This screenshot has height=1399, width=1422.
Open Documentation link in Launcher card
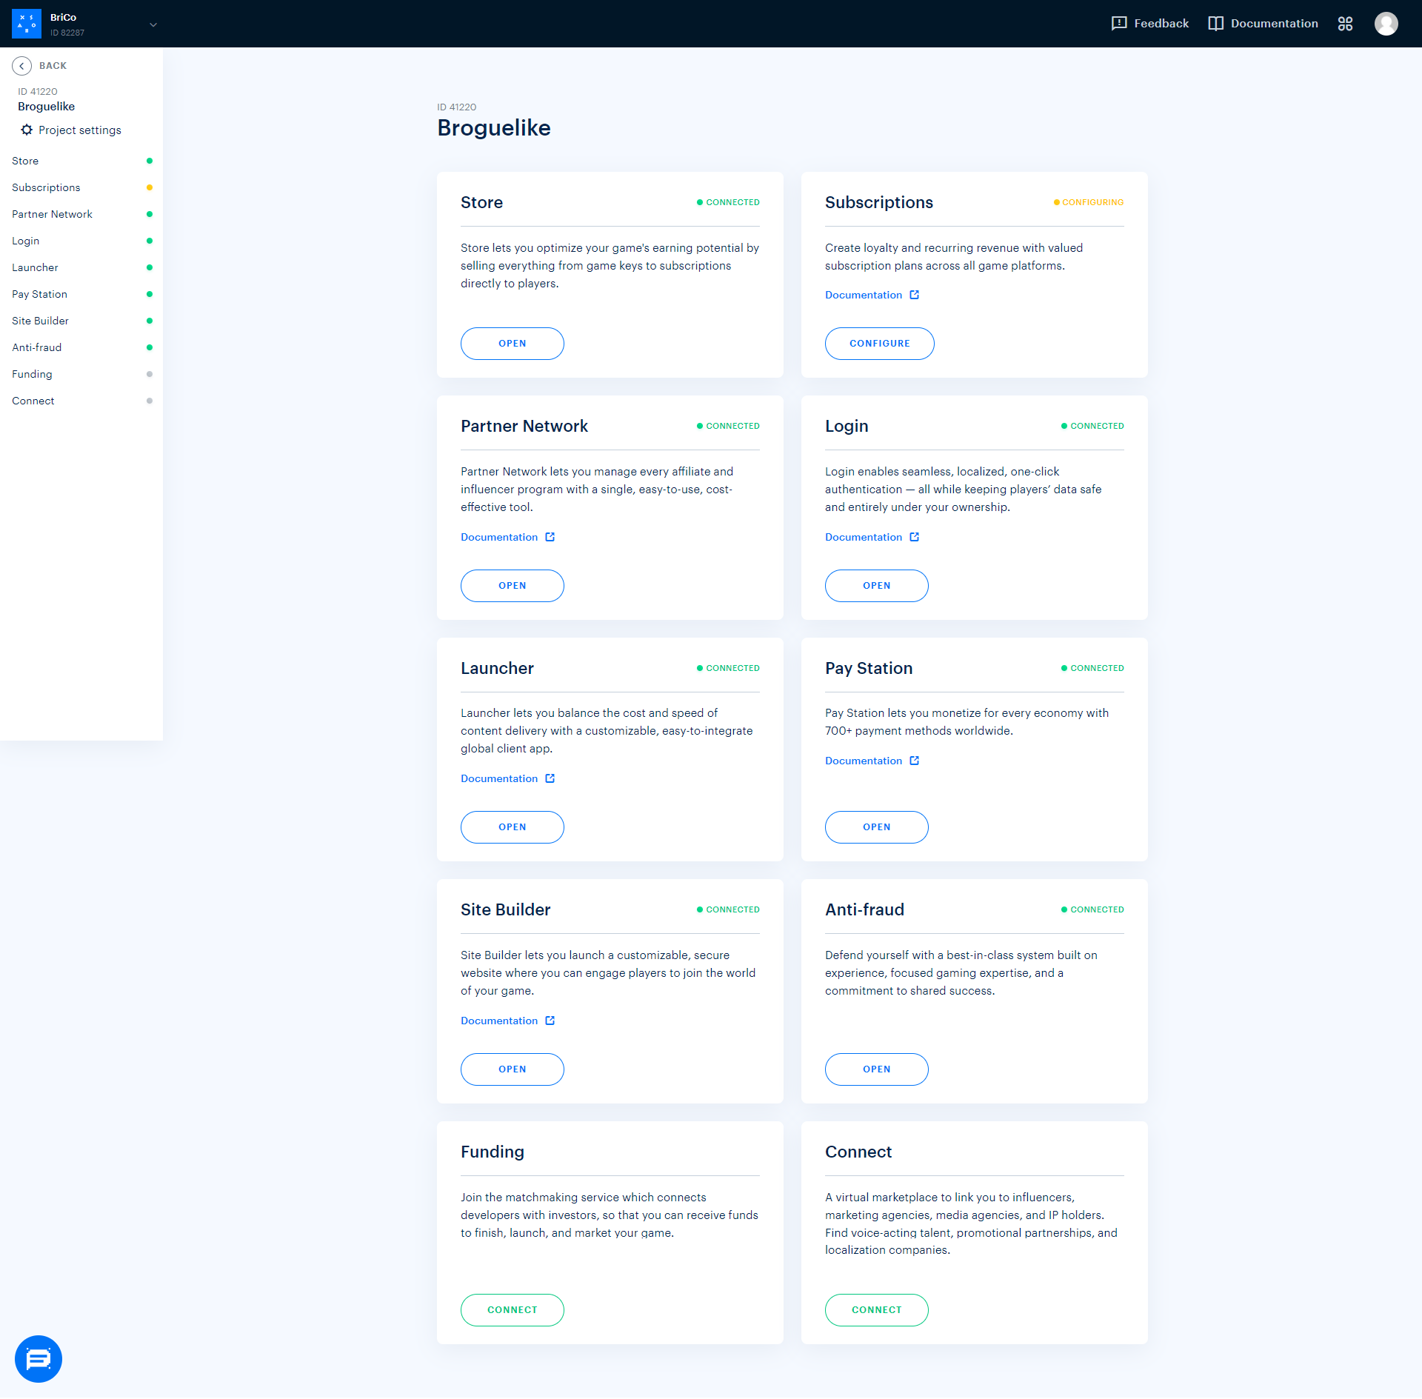(x=499, y=778)
